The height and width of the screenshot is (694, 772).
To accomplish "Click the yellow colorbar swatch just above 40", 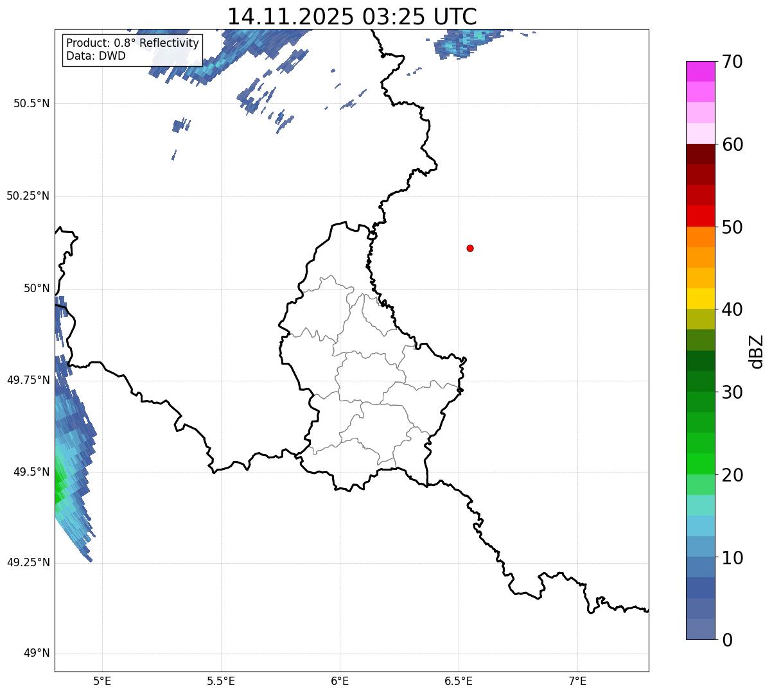I will tap(701, 299).
